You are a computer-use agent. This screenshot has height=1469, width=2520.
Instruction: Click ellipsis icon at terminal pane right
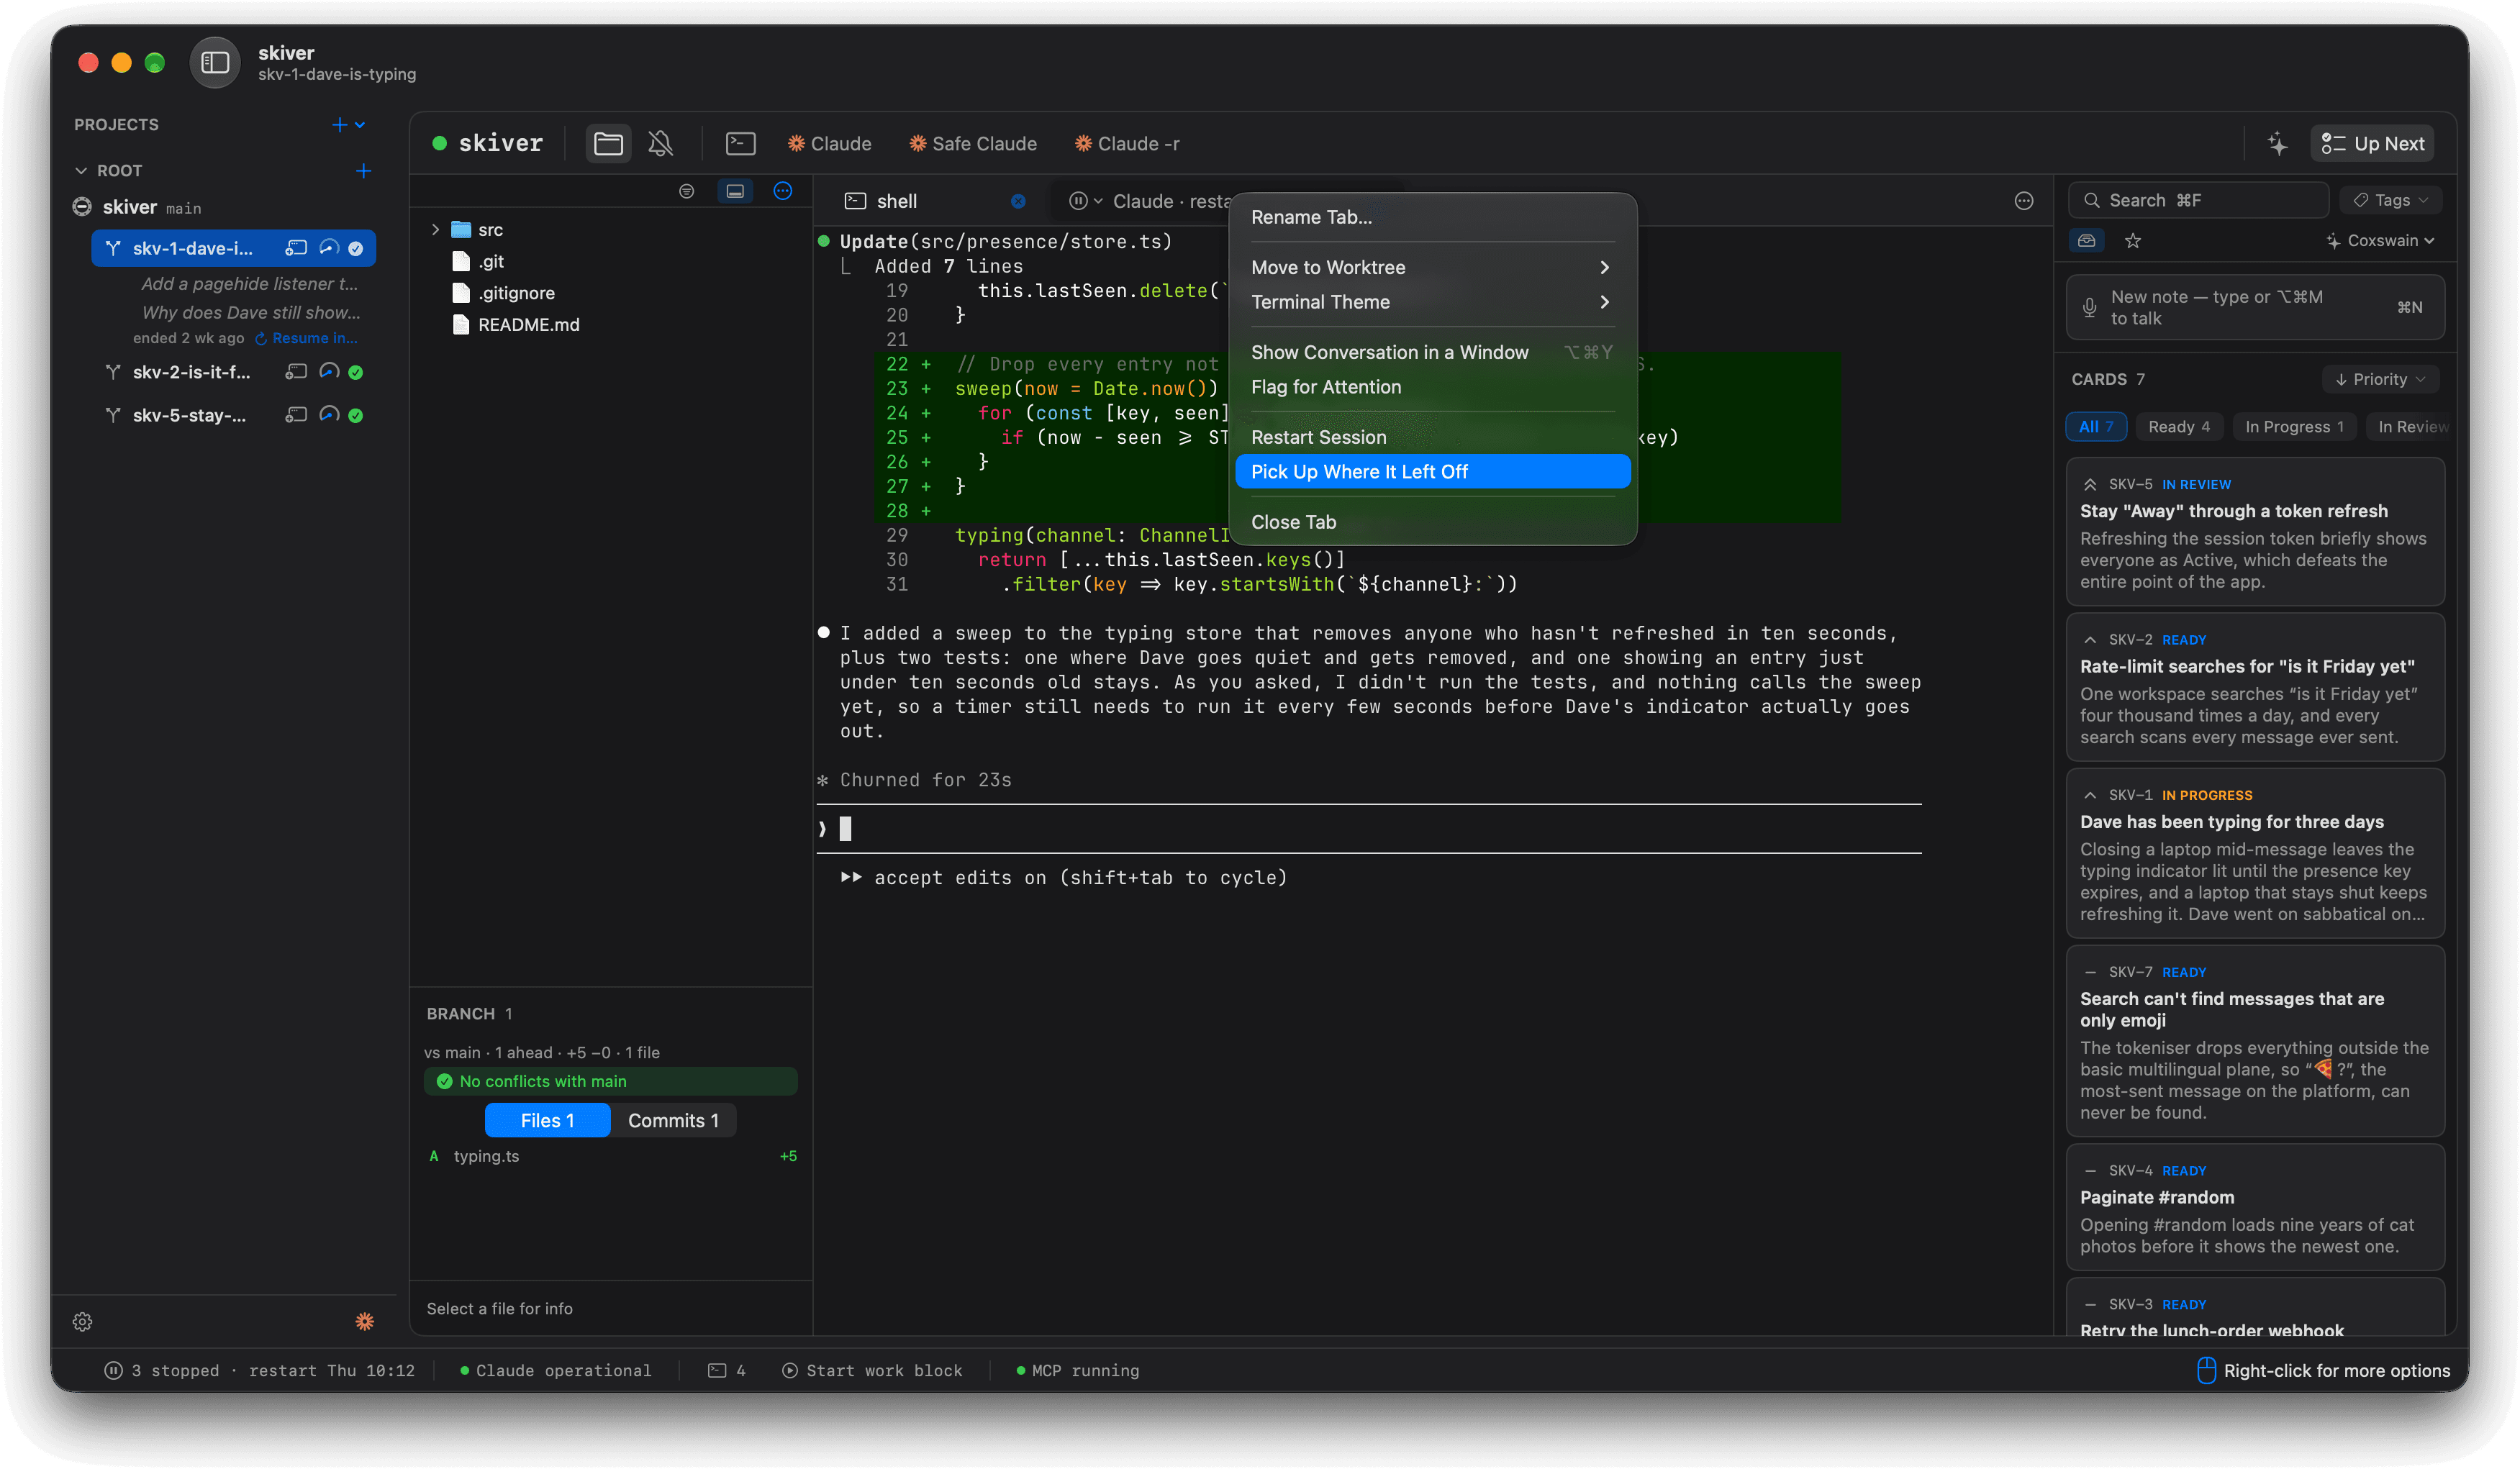click(x=2024, y=201)
